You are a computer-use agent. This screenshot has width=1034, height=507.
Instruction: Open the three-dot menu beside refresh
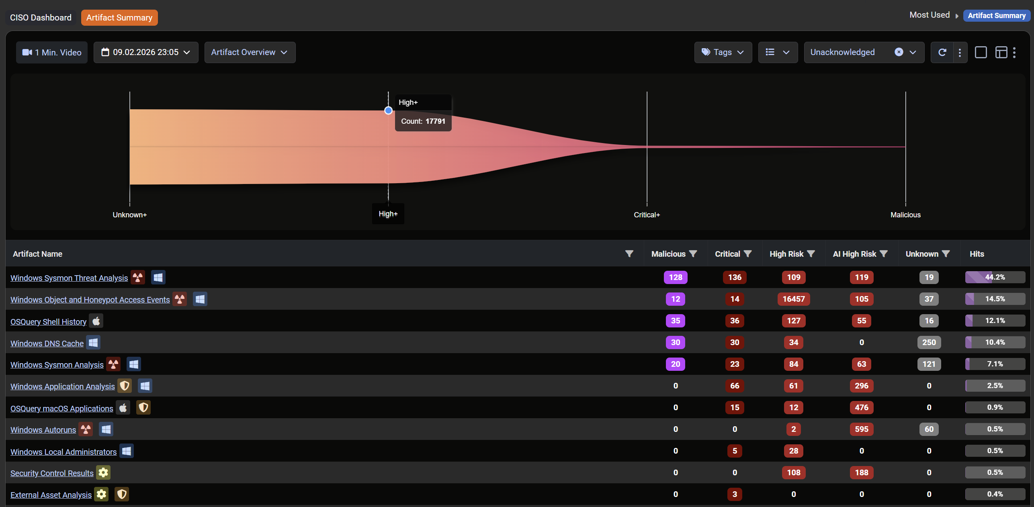960,52
